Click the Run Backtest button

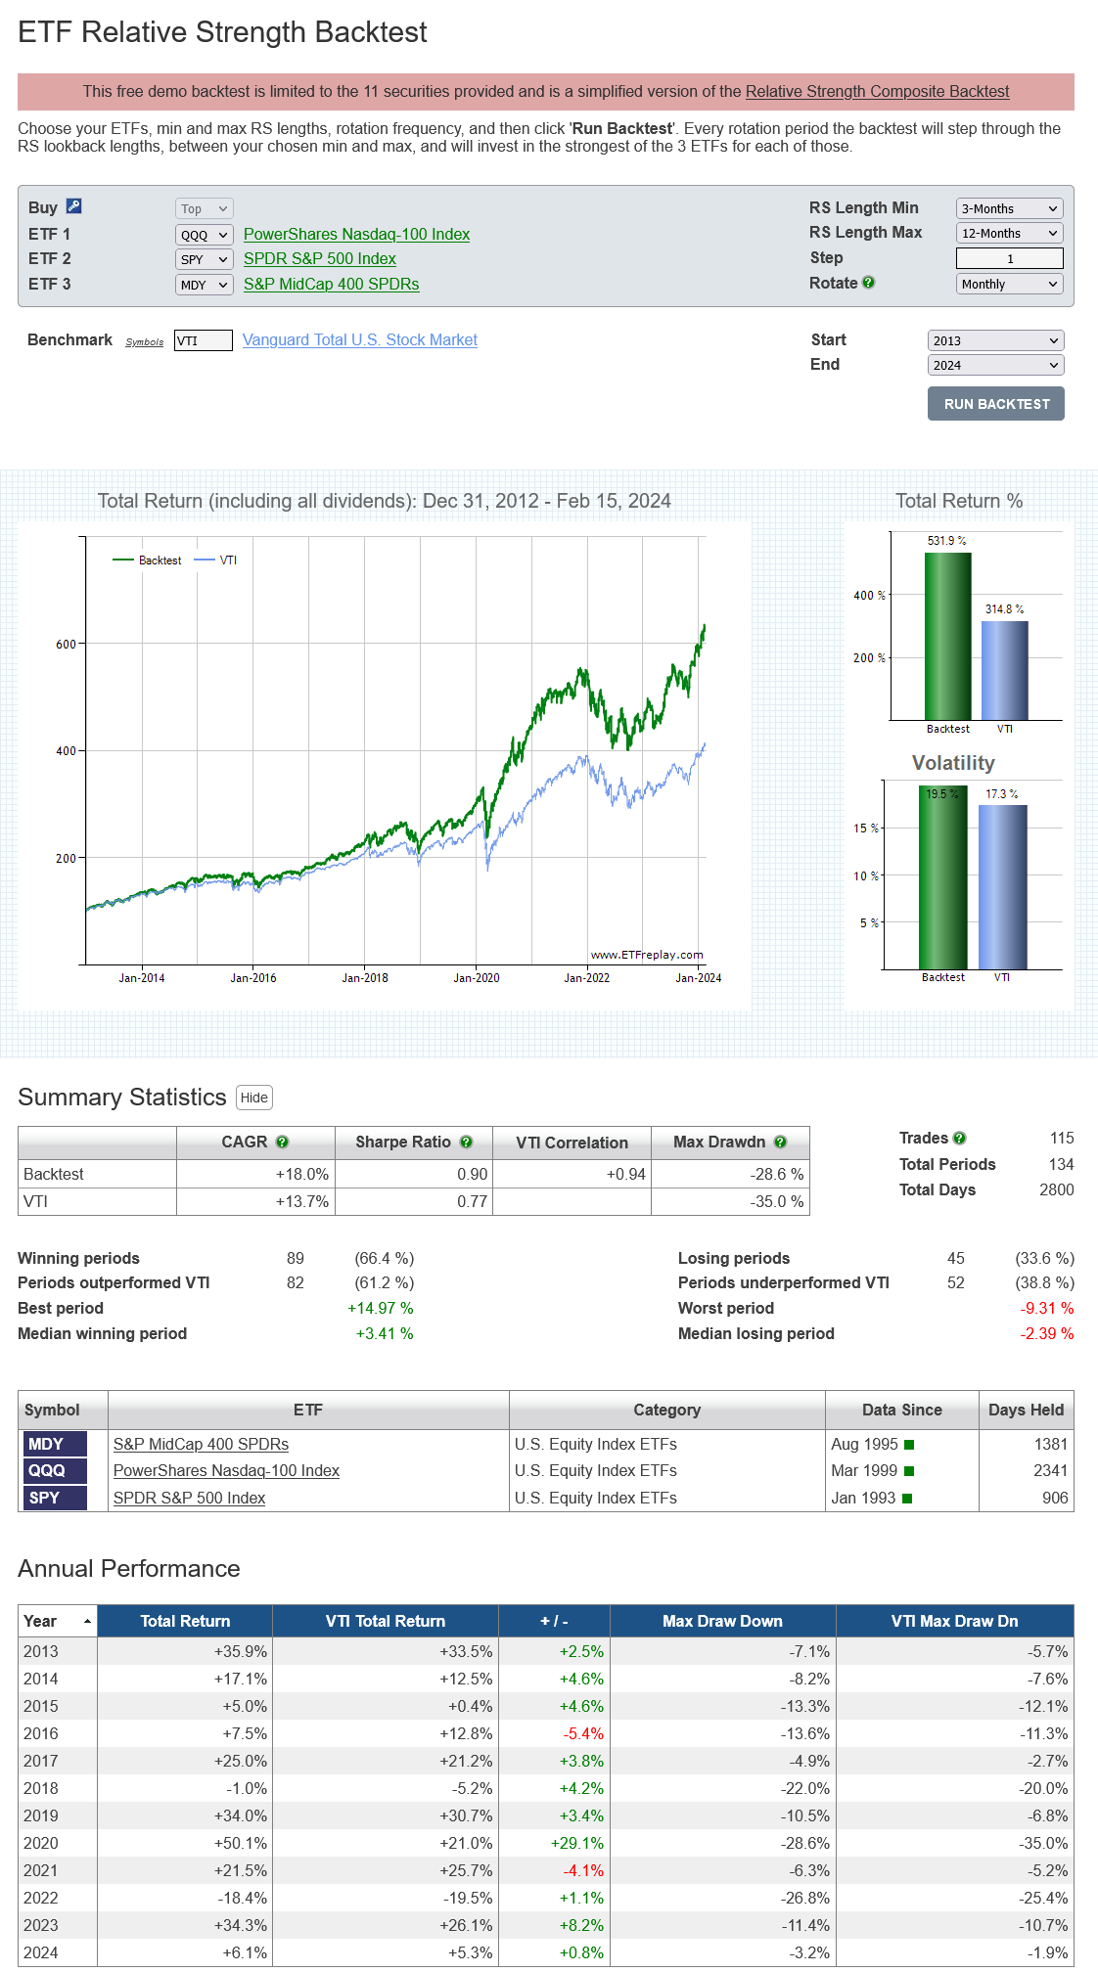click(996, 404)
